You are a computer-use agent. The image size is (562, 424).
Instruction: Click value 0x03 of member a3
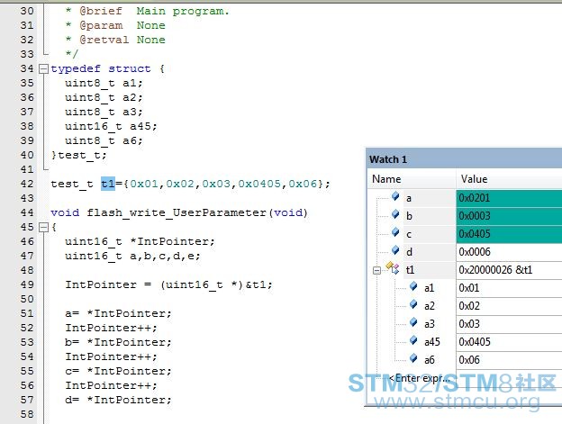pos(469,323)
